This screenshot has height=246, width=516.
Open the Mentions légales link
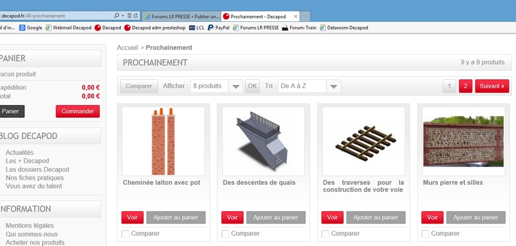[x=30, y=225]
